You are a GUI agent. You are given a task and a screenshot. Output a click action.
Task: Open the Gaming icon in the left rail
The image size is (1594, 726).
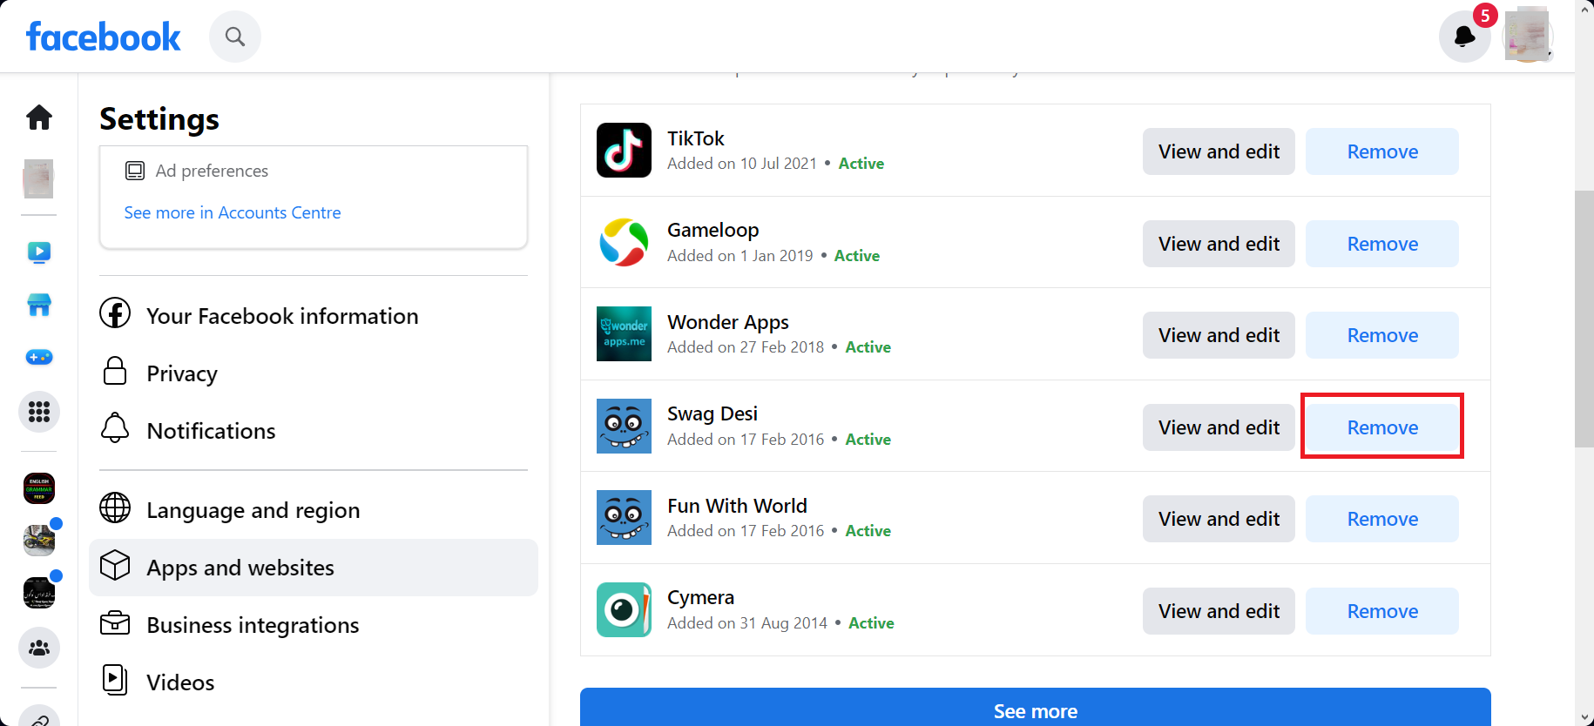[x=39, y=357]
